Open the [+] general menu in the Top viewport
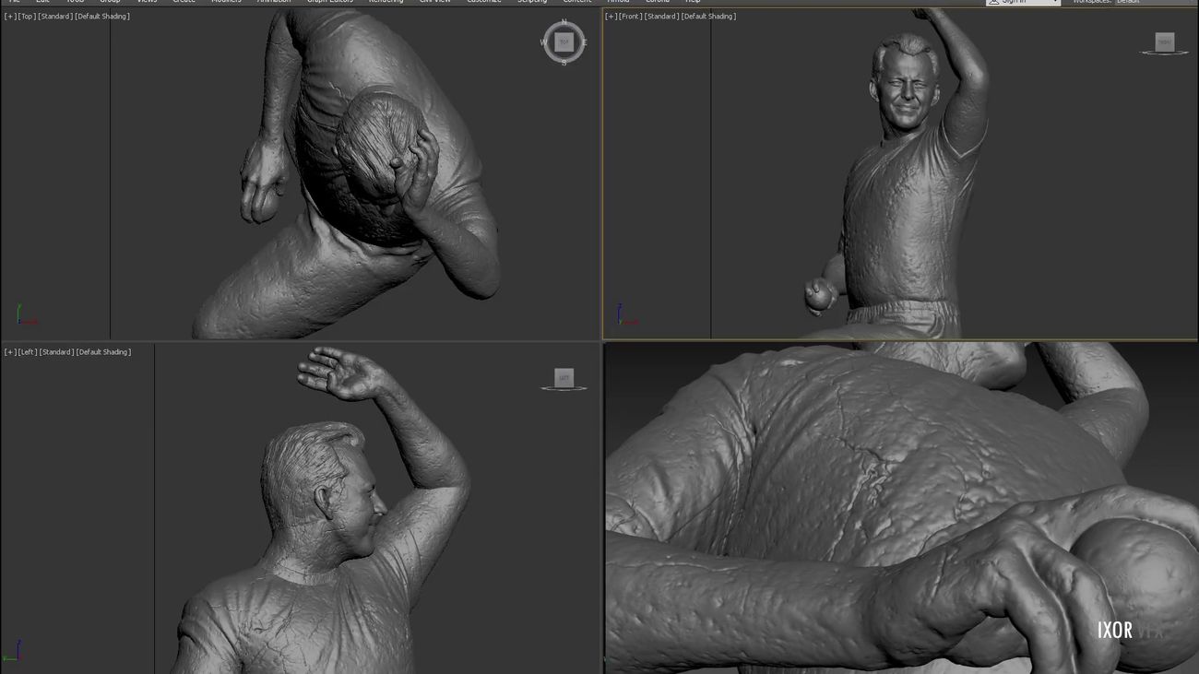1199x674 pixels. [9, 17]
